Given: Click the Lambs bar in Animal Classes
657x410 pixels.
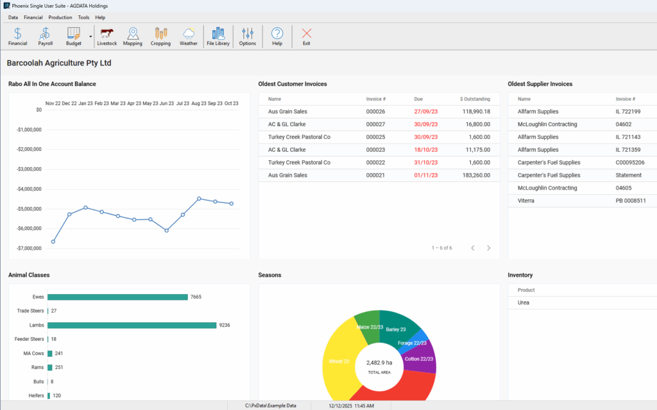Looking at the screenshot, I should pos(132,325).
